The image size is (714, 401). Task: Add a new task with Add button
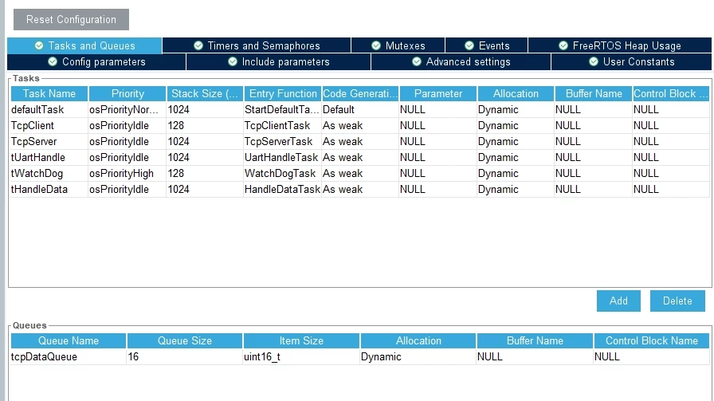tap(618, 301)
